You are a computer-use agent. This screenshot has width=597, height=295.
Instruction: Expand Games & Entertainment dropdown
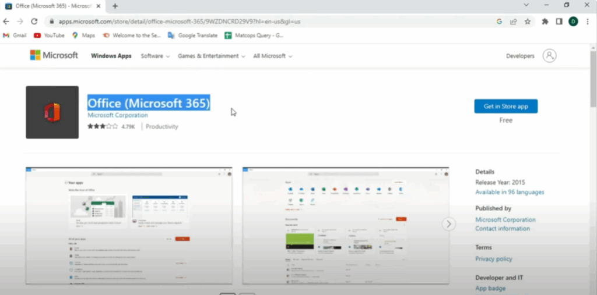[x=211, y=56]
